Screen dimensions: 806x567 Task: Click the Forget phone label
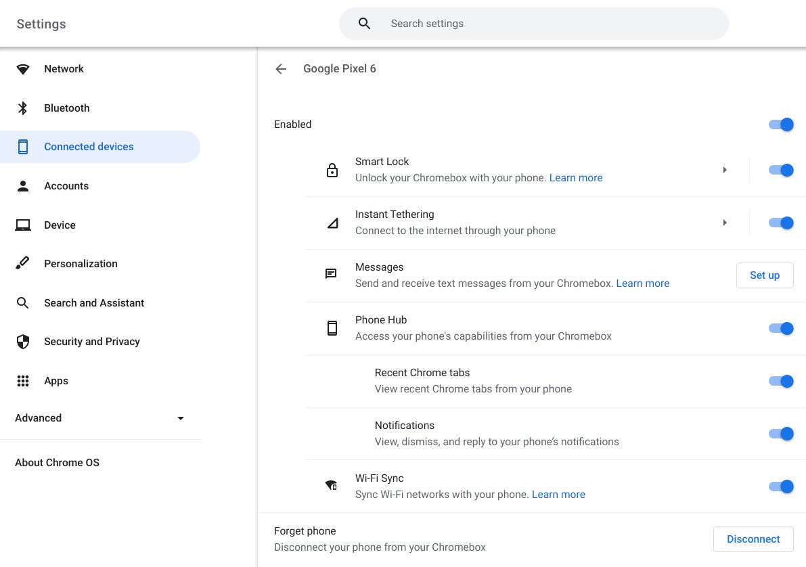click(305, 531)
